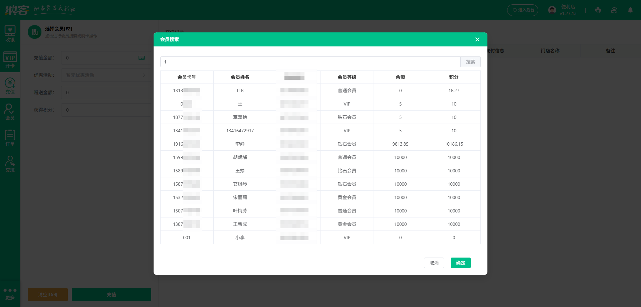Select the member row for 李静
Viewport: 641px width, 307px height.
pos(240,144)
